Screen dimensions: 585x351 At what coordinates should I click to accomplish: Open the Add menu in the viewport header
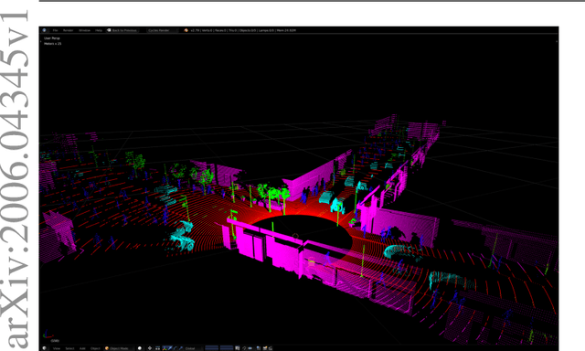tap(82, 348)
